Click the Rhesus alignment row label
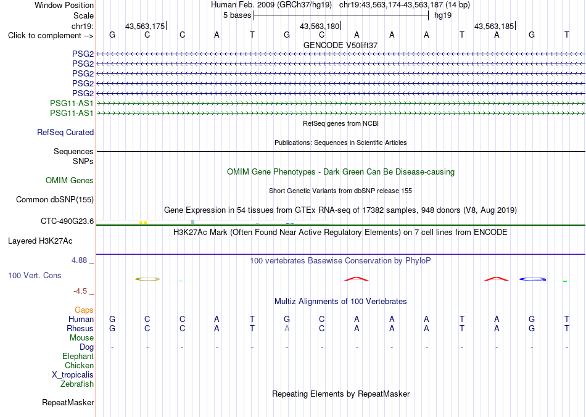The image size is (586, 417). tap(80, 328)
